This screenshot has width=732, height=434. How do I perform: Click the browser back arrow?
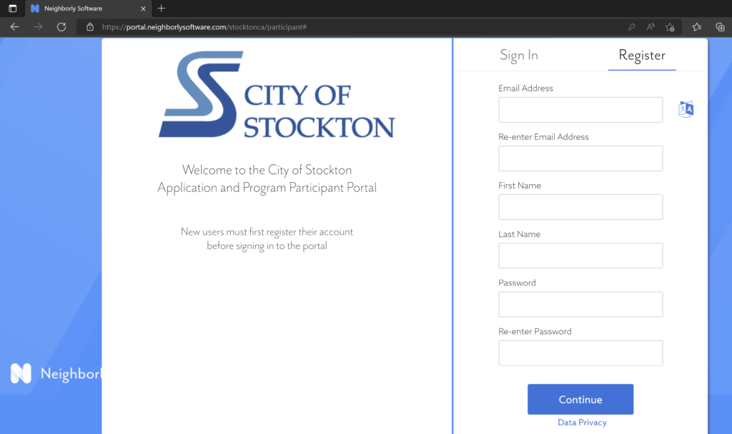(x=14, y=27)
